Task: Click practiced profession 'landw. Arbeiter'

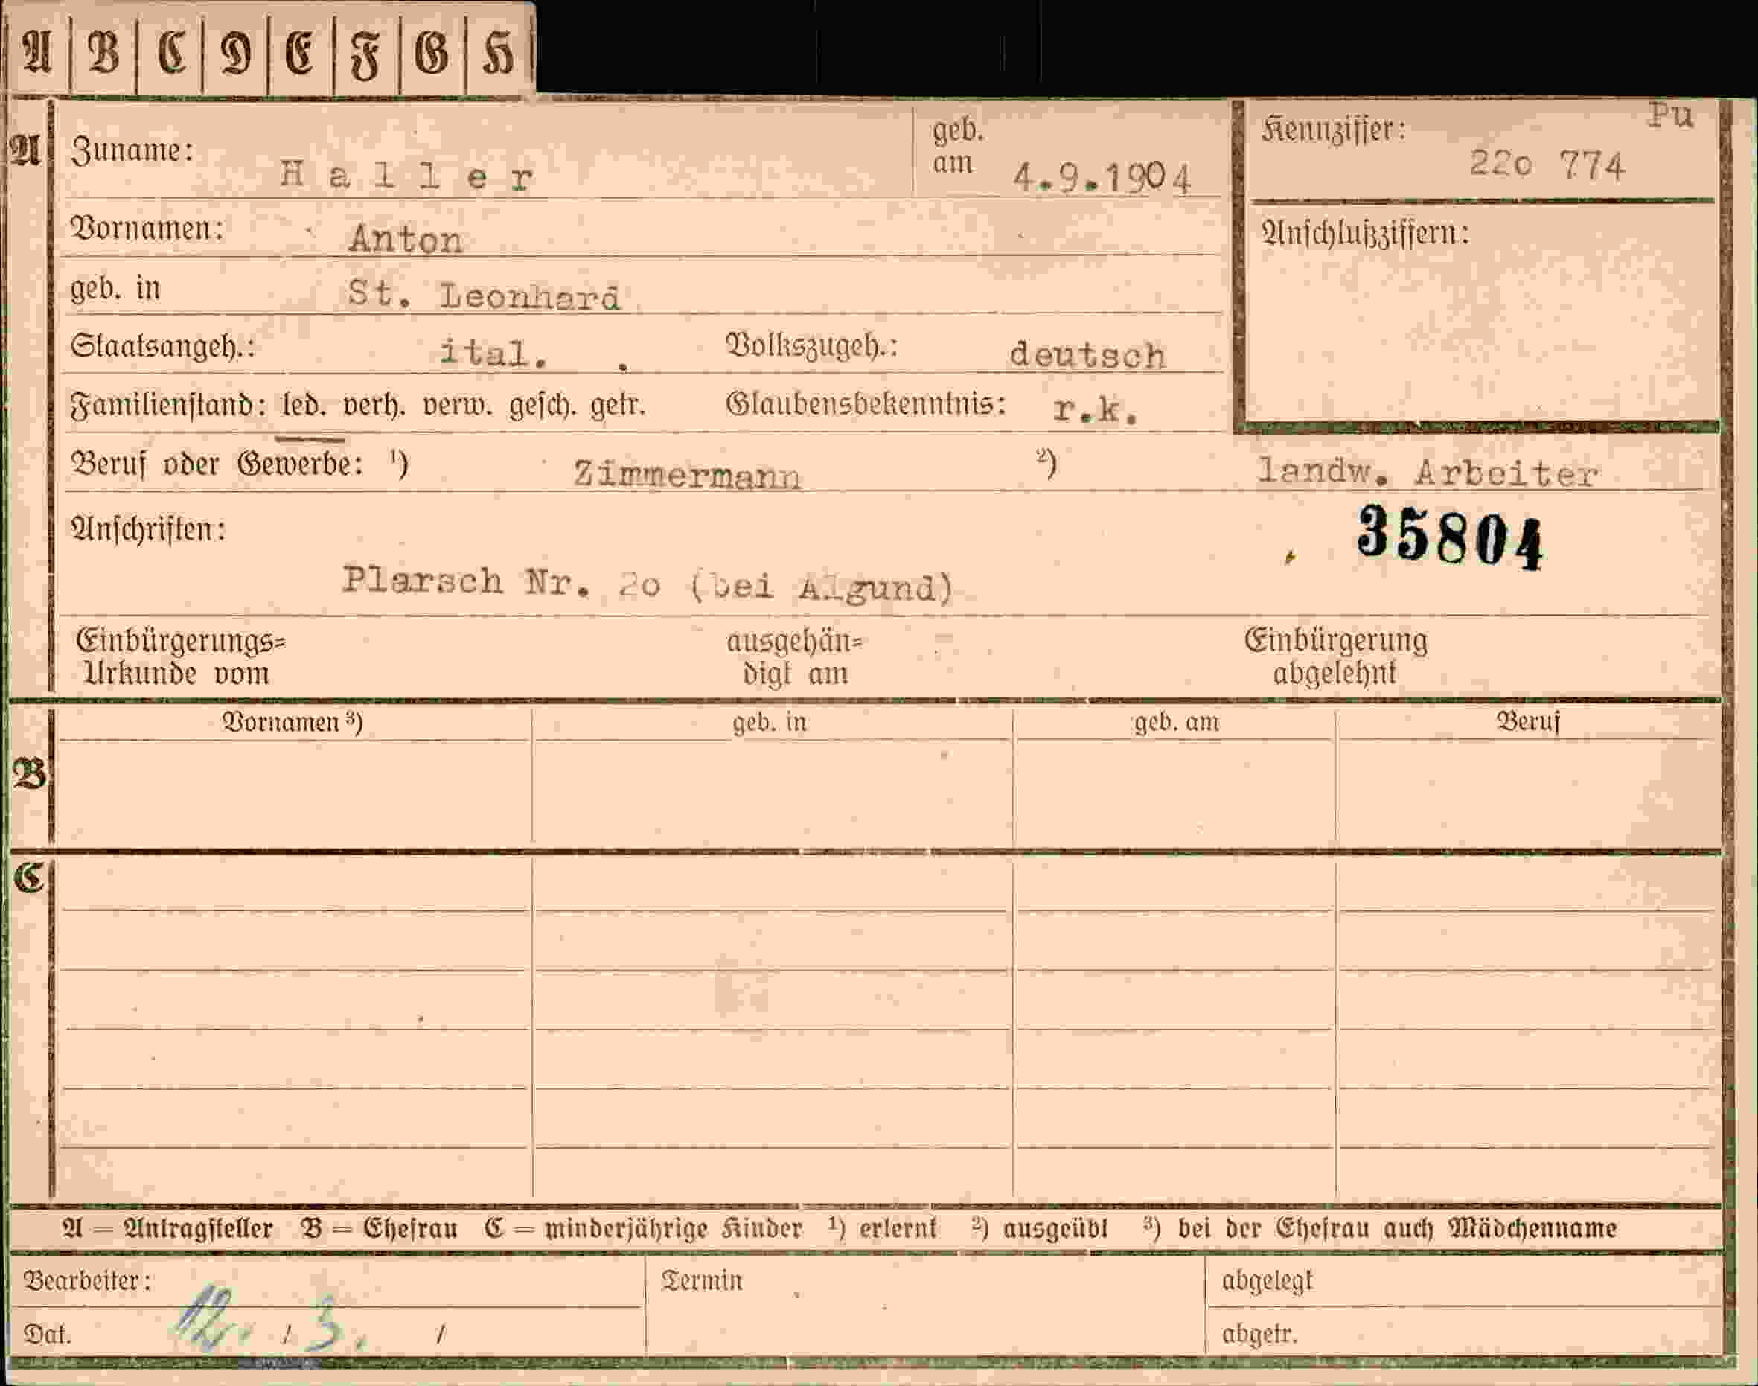Action: [x=1427, y=472]
